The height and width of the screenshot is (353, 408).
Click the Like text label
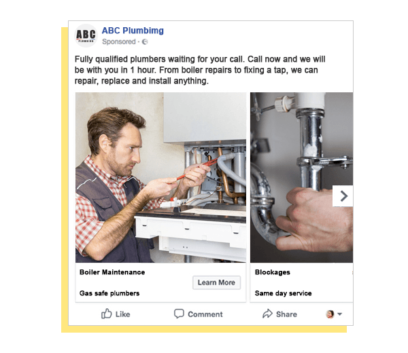coord(122,314)
